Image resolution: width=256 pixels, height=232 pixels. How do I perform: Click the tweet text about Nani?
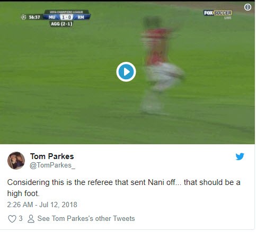pyautogui.click(x=123, y=188)
